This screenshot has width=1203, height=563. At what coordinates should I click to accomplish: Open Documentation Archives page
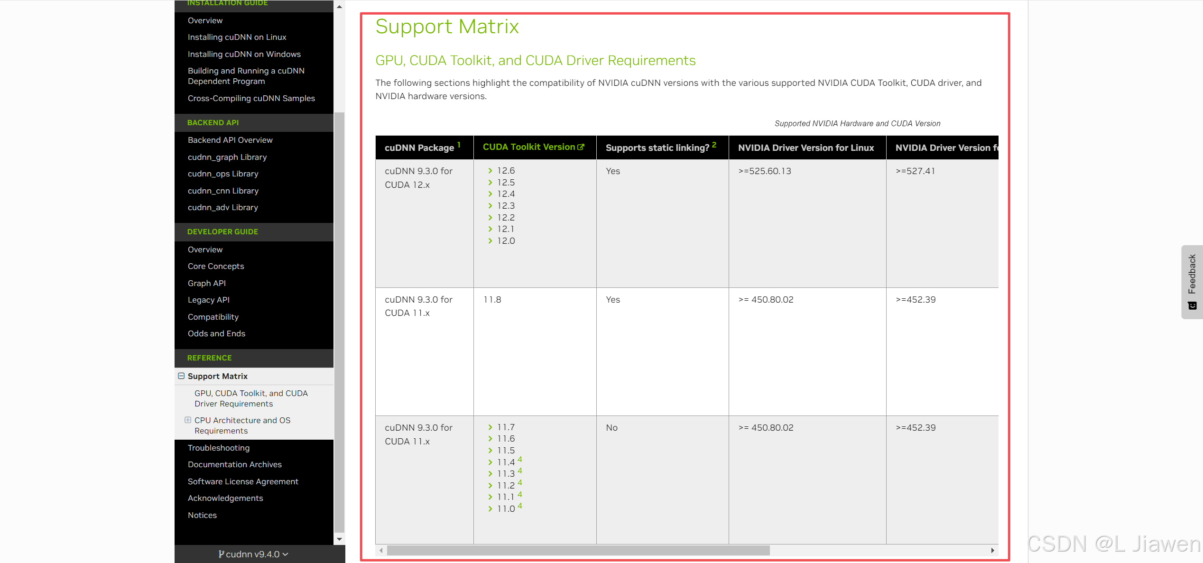(x=235, y=464)
